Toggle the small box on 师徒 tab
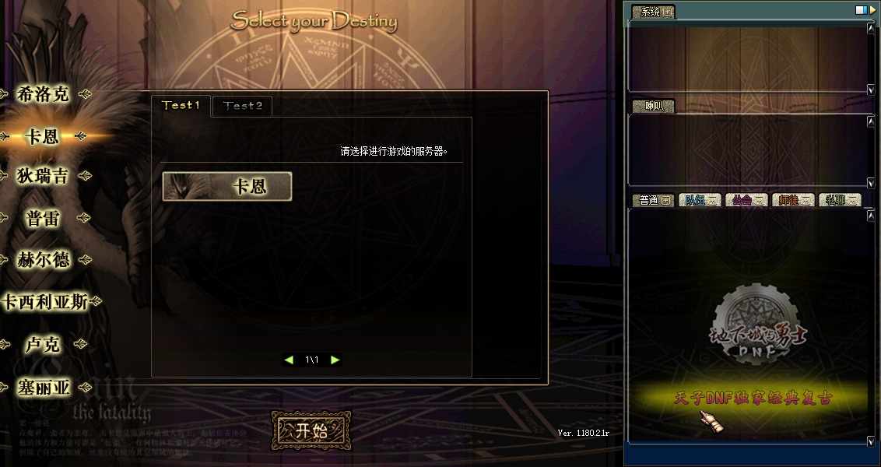Viewport: 881px width, 467px height. (x=806, y=201)
